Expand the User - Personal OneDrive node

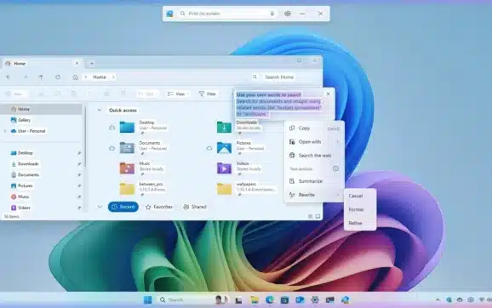click(x=5, y=131)
